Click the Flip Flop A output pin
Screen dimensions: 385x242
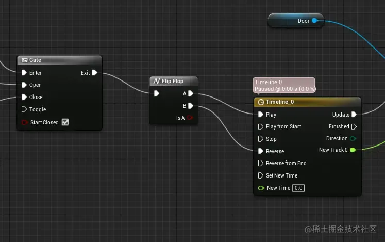191,93
